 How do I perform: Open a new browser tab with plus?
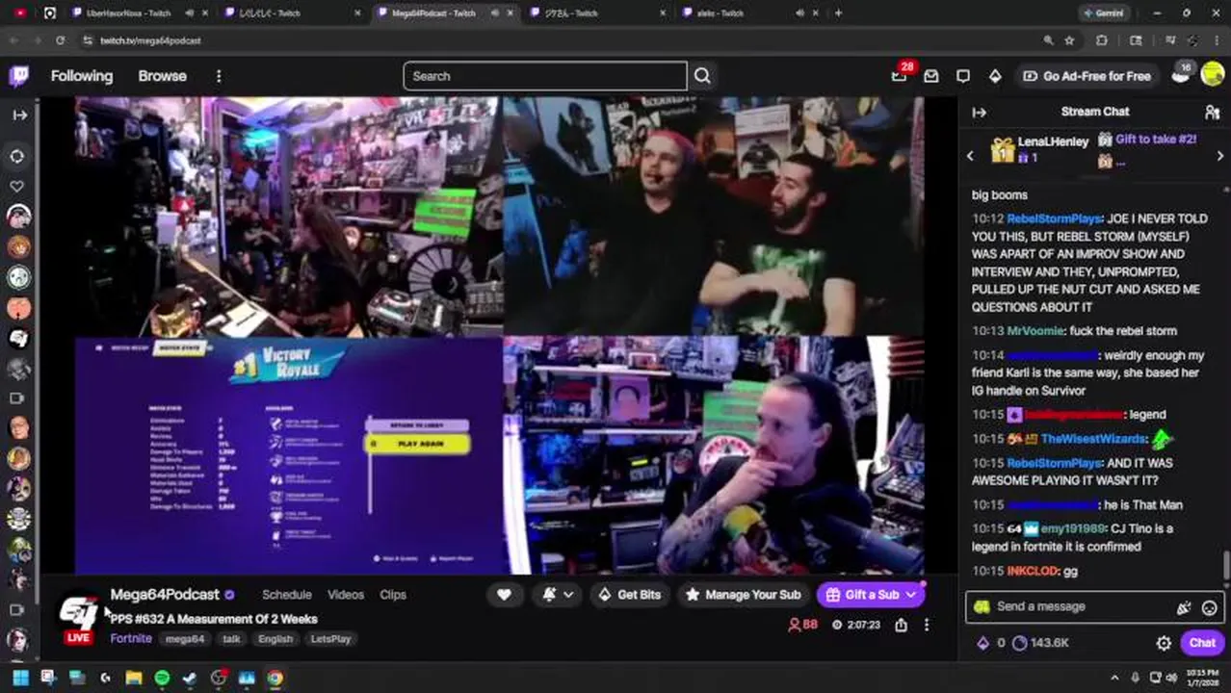tap(838, 13)
